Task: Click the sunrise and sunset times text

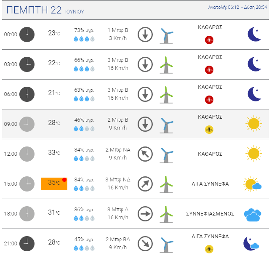Action: [237, 7]
